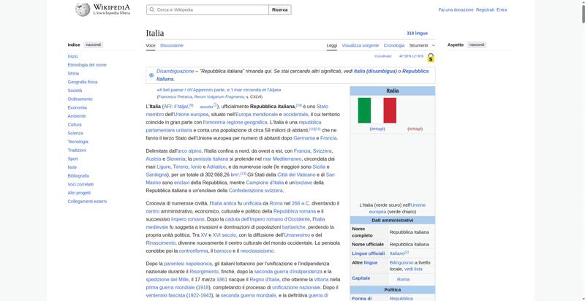Jump to Scienza in the index
Screen dimensions: 585x301
point(75,133)
